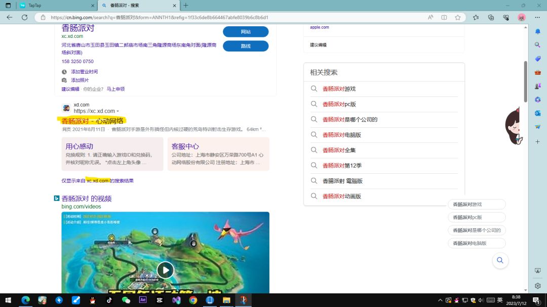The width and height of the screenshot is (547, 307).
Task: Open Edge Collections
Action: click(491, 17)
